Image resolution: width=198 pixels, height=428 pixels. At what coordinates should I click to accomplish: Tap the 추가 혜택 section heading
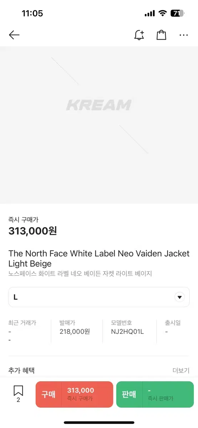click(21, 371)
